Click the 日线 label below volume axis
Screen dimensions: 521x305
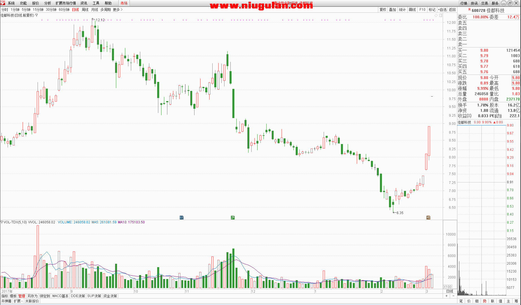449,291
